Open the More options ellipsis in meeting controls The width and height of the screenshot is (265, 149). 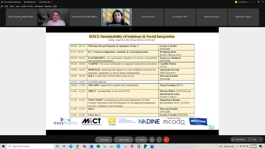(x=159, y=140)
